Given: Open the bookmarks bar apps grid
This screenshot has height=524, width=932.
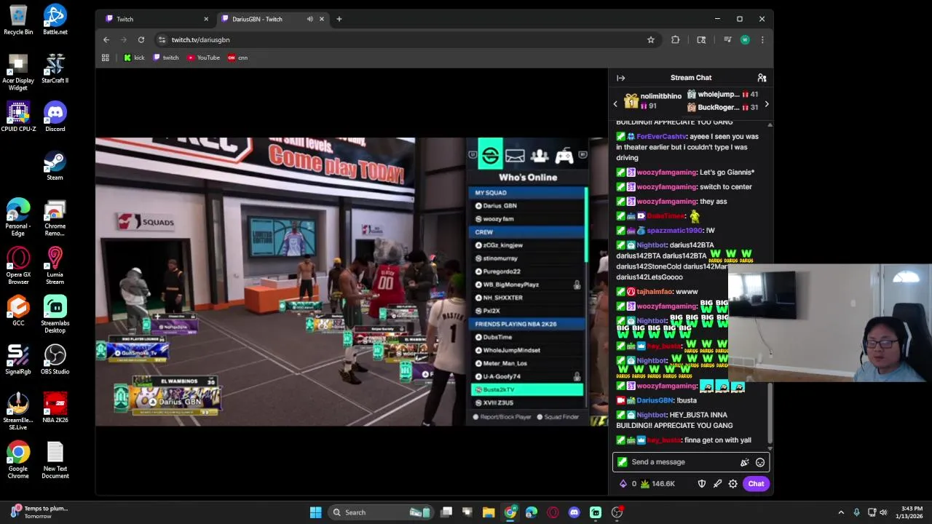Looking at the screenshot, I should point(106,57).
